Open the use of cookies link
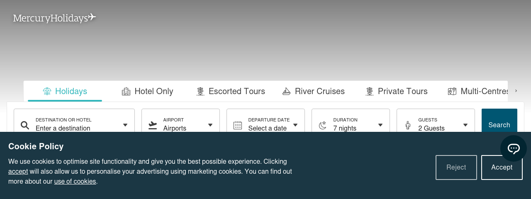 [x=75, y=181]
